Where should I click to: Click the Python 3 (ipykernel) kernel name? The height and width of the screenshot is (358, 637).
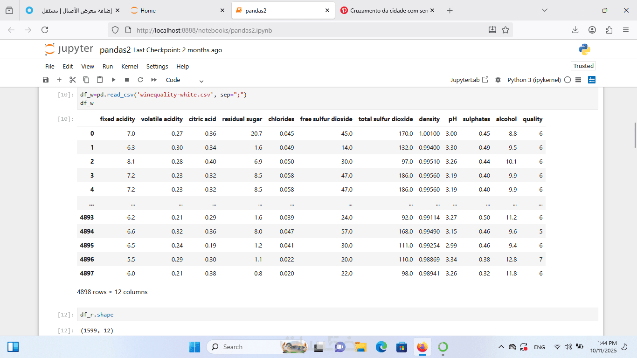[534, 80]
